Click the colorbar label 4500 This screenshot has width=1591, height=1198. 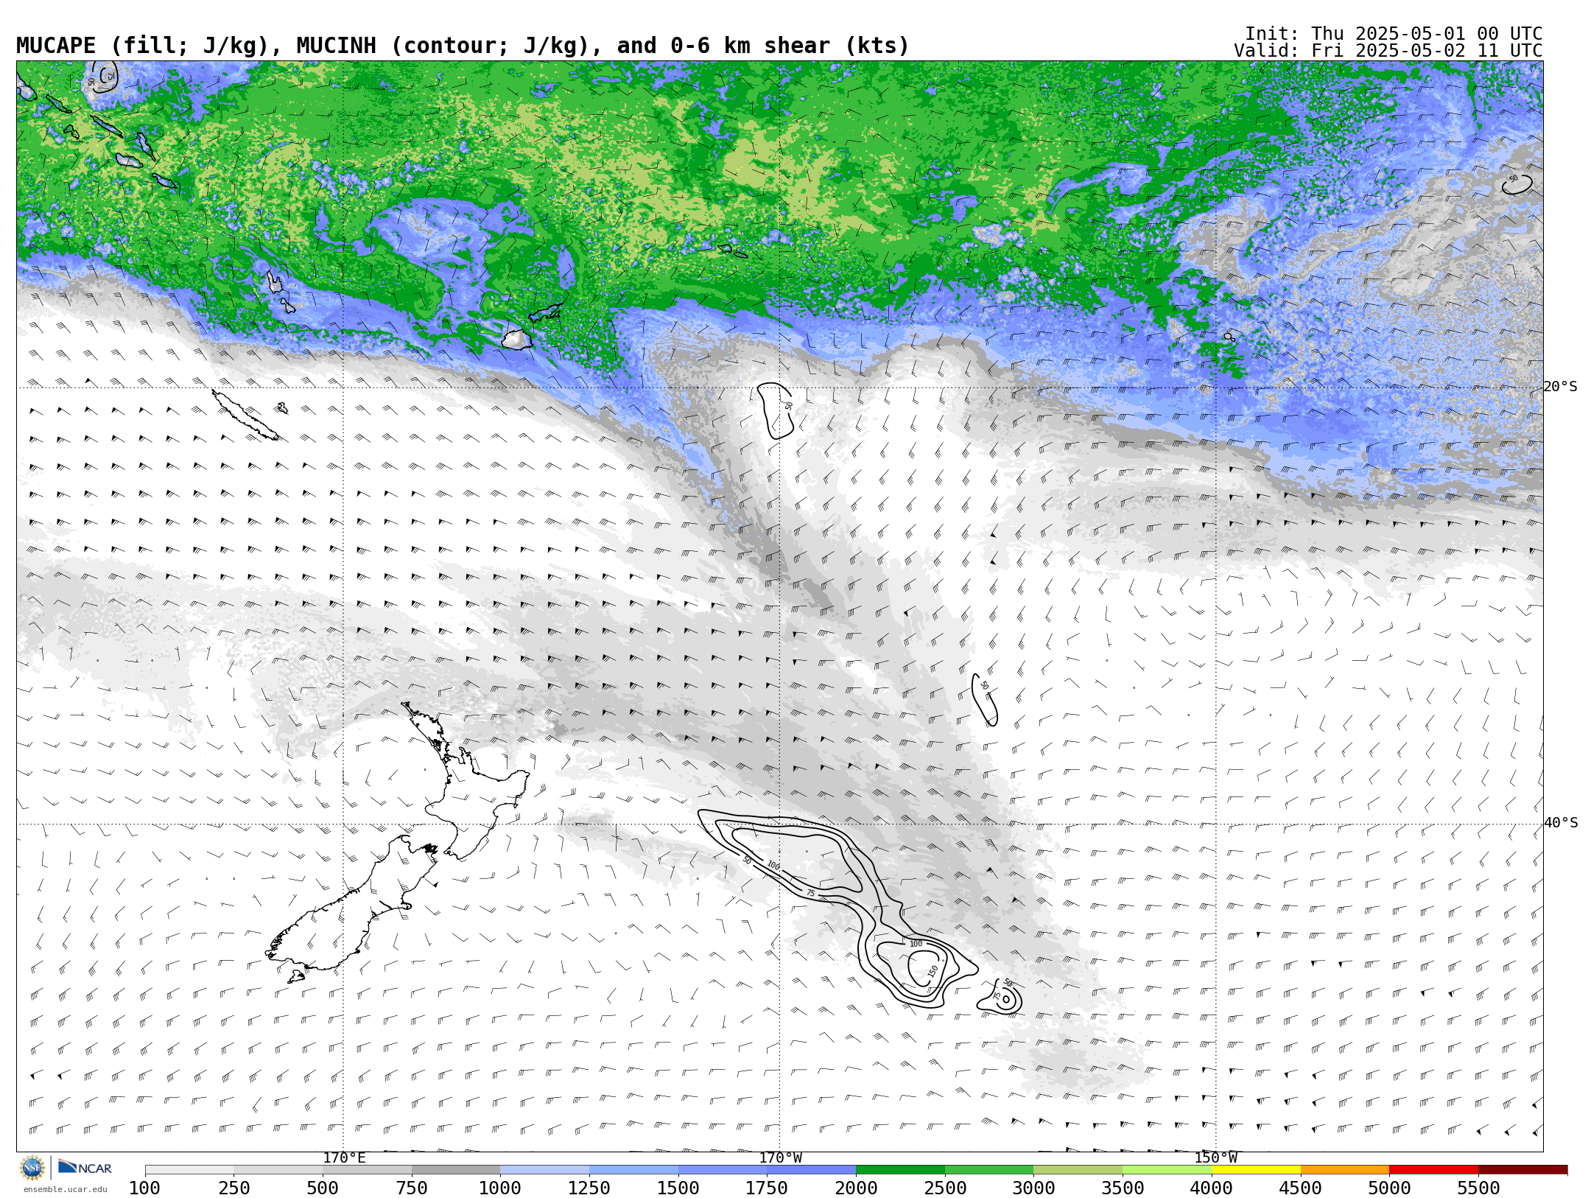pyautogui.click(x=1300, y=1188)
